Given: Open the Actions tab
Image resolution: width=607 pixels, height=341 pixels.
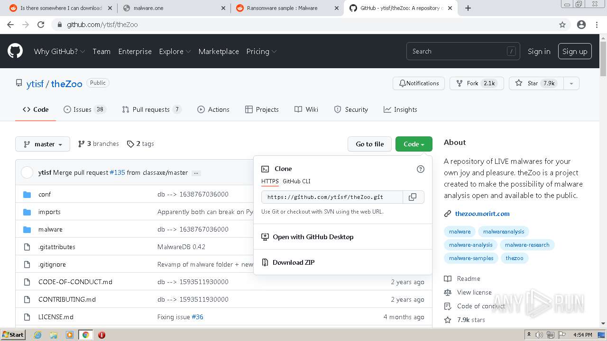Looking at the screenshot, I should pos(213,109).
